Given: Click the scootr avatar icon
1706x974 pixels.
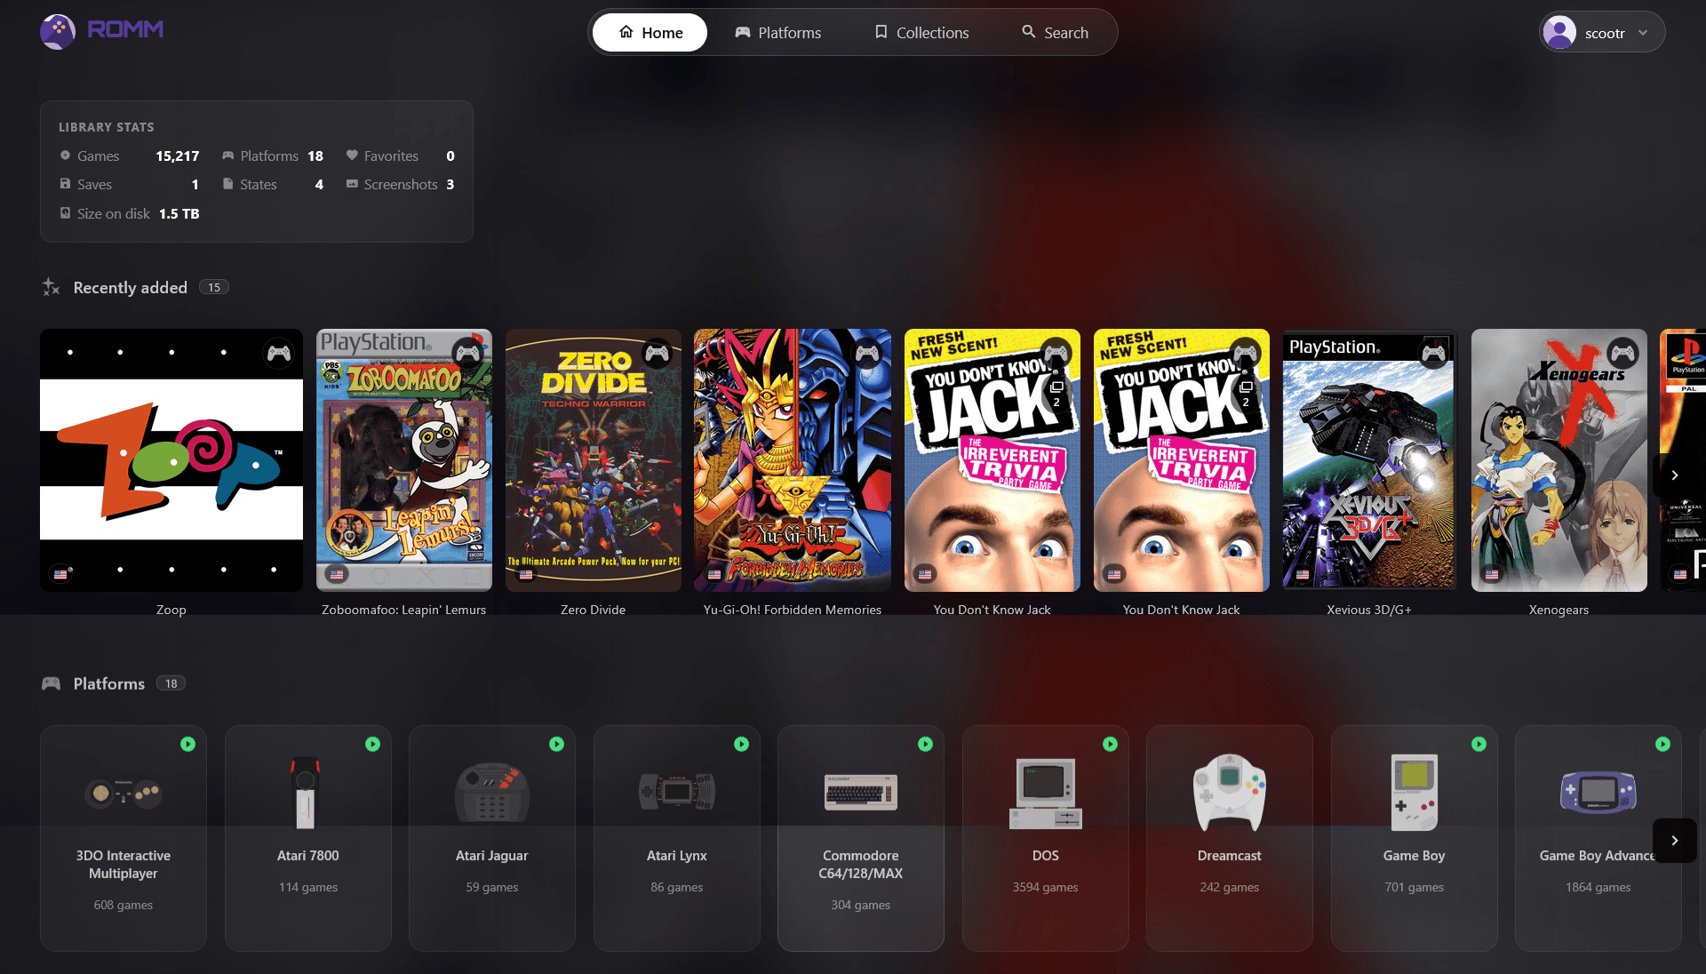Looking at the screenshot, I should click(1559, 33).
